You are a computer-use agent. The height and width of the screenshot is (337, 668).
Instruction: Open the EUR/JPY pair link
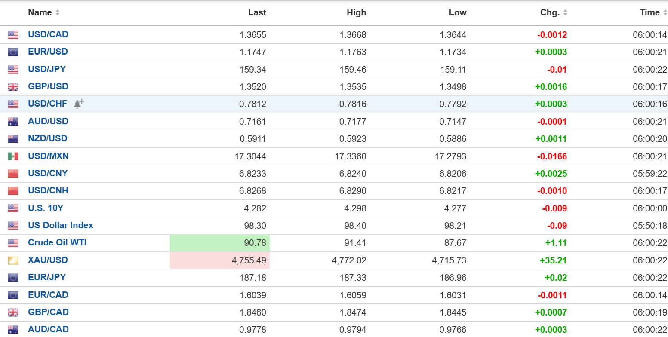(x=47, y=277)
